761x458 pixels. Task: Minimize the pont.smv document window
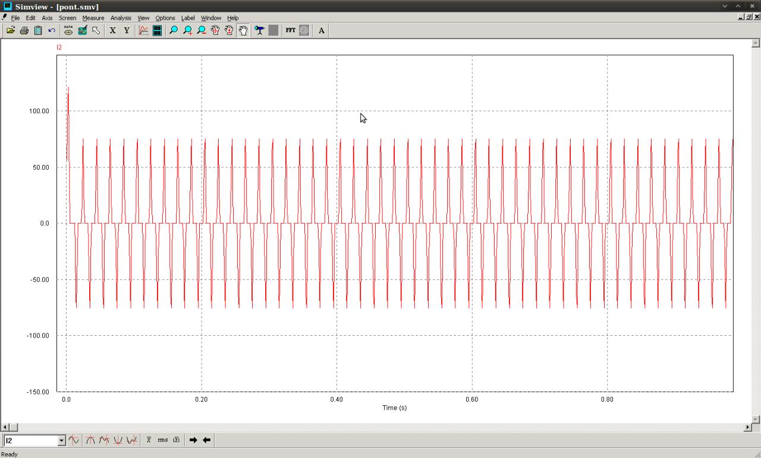pos(741,17)
